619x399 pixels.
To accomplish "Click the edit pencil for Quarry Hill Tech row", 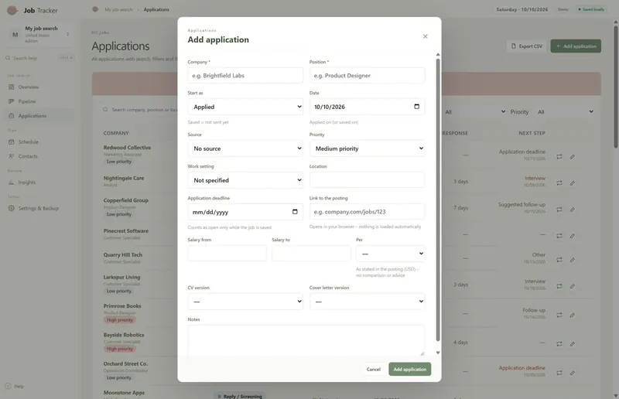I will pyautogui.click(x=572, y=260).
